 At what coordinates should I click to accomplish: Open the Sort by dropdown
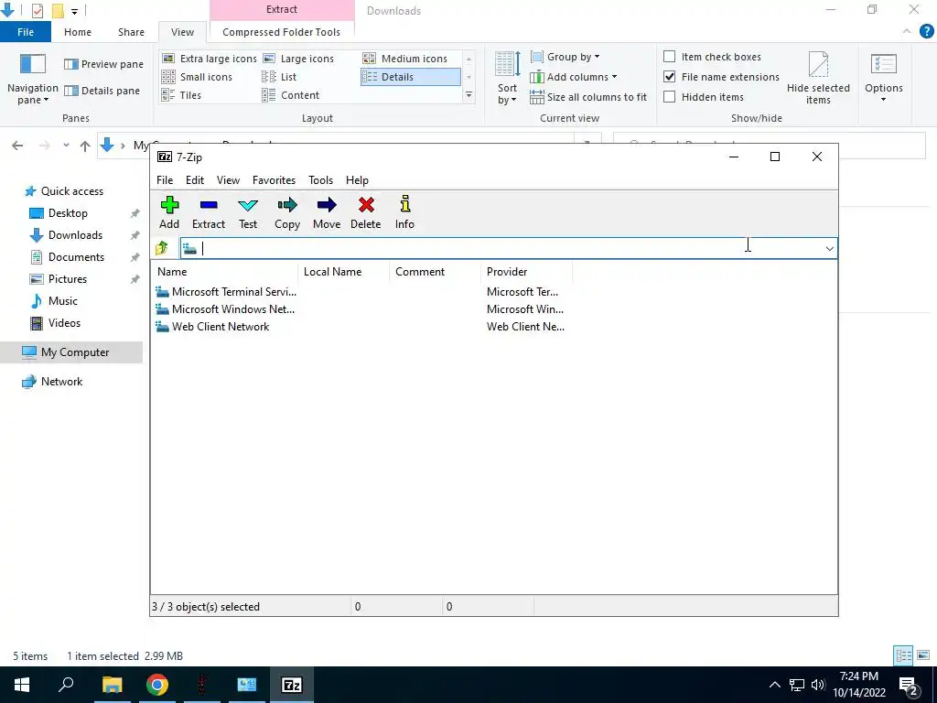click(507, 79)
